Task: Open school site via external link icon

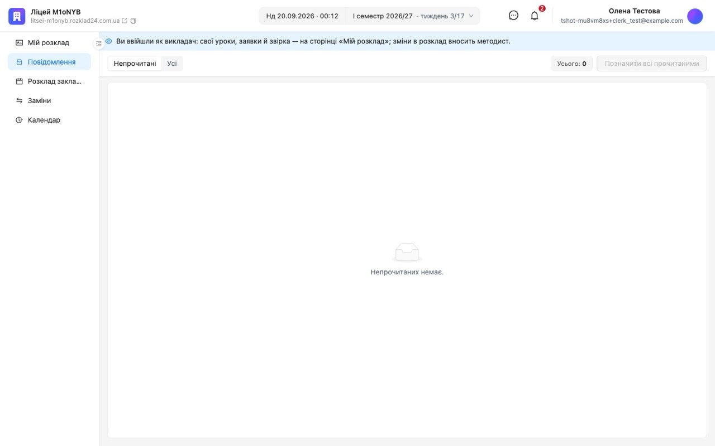Action: (x=125, y=21)
